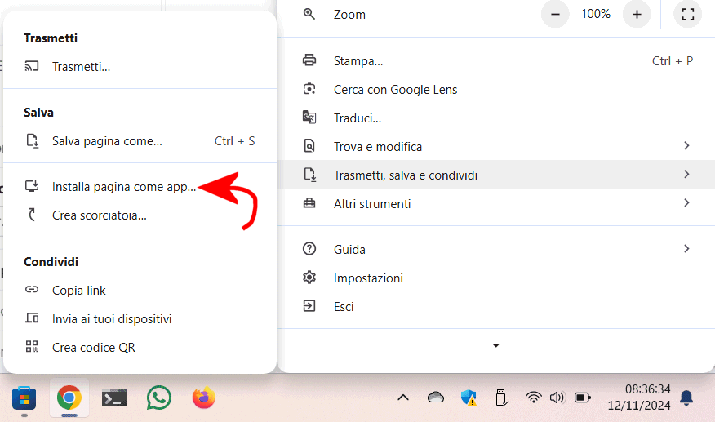Image resolution: width=715 pixels, height=422 pixels.
Task: Click the Zoom magnifier icon
Action: tap(309, 14)
